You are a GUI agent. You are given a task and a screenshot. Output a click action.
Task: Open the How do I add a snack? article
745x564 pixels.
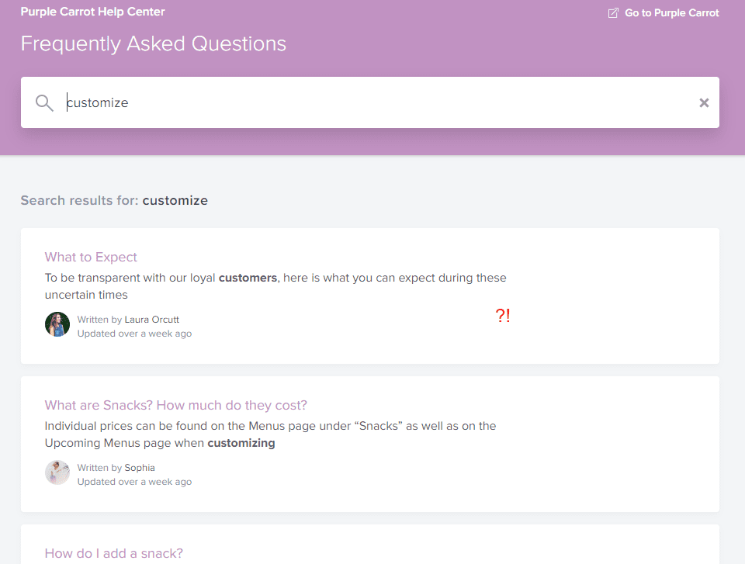click(x=113, y=554)
